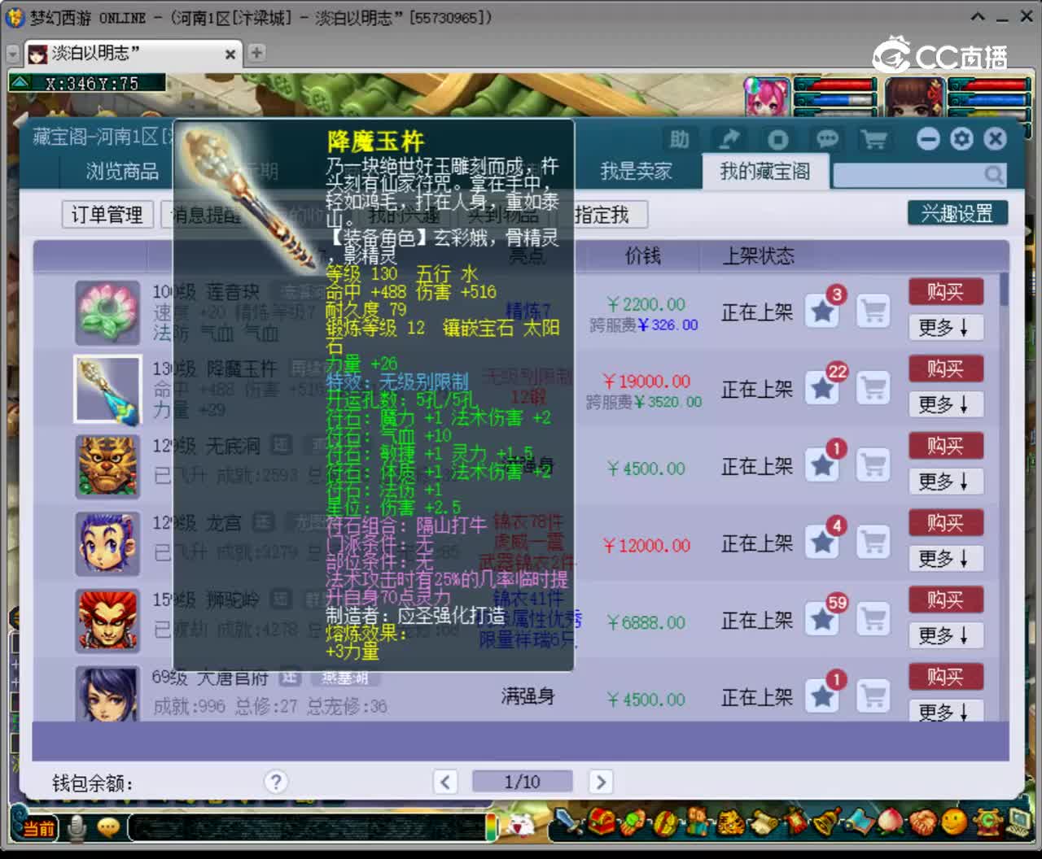Click the 上架状态 column header
Viewport: 1042px width, 859px height.
(x=759, y=256)
